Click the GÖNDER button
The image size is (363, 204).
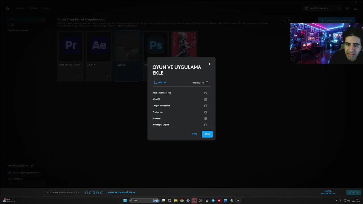coord(353,192)
